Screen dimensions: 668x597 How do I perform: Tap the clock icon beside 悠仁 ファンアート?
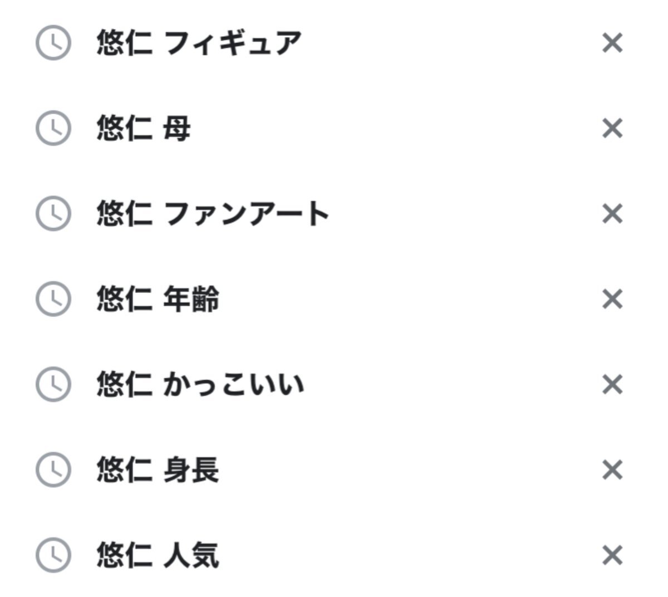pos(53,214)
